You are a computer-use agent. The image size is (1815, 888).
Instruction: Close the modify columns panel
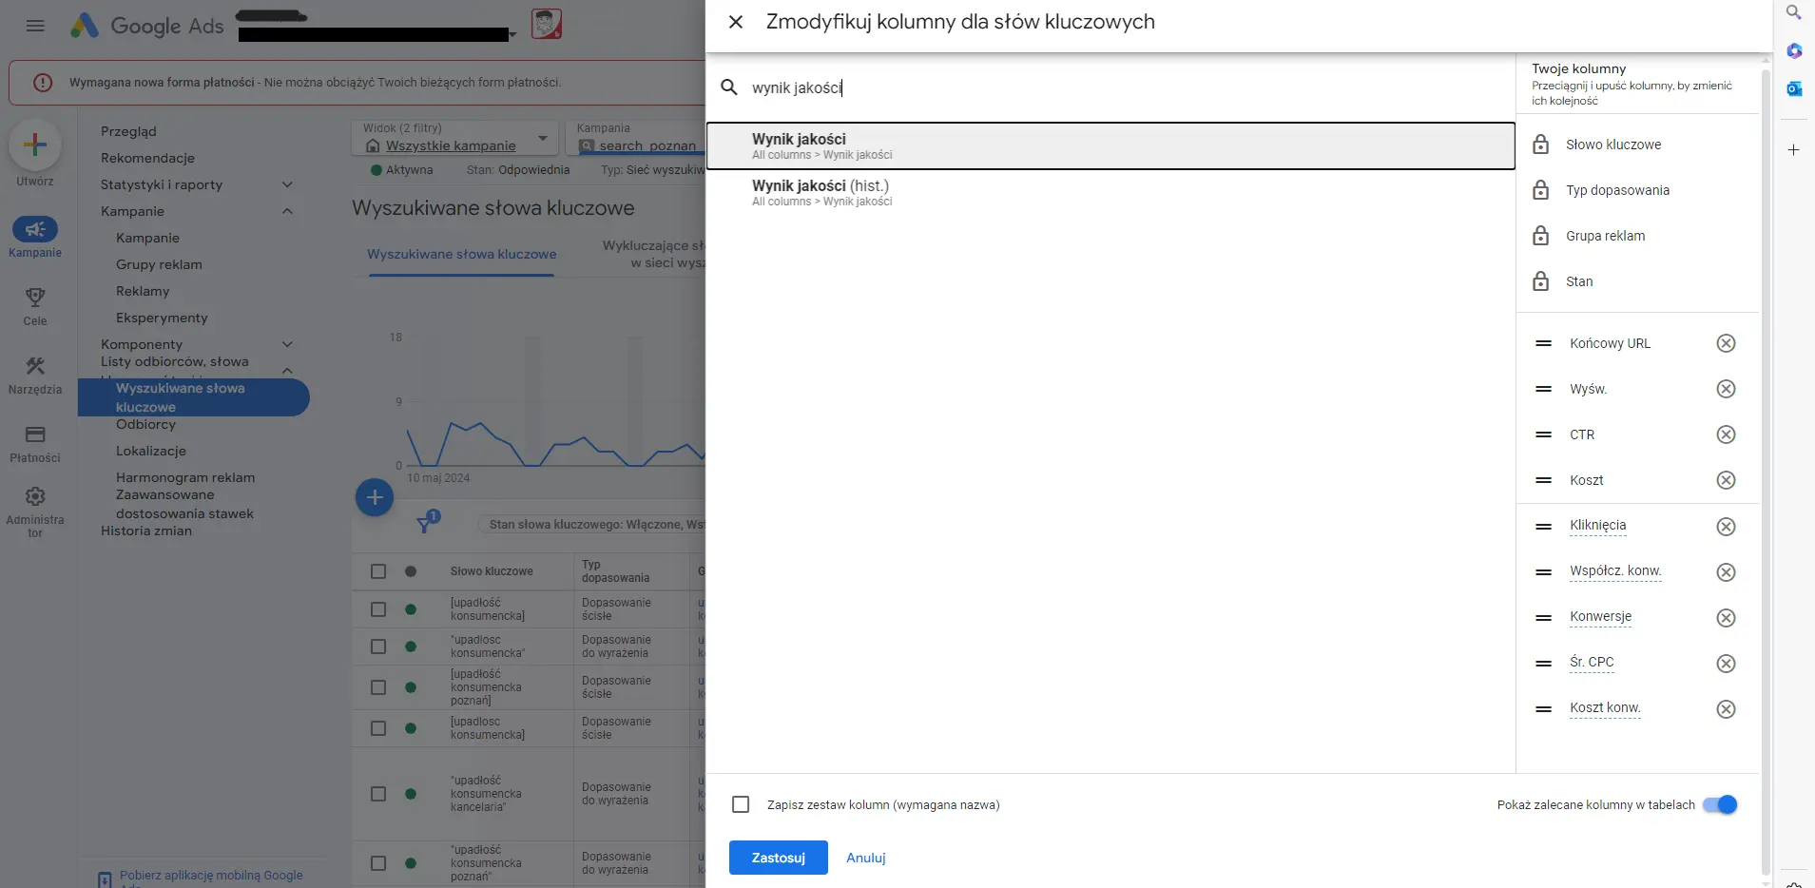(x=736, y=22)
